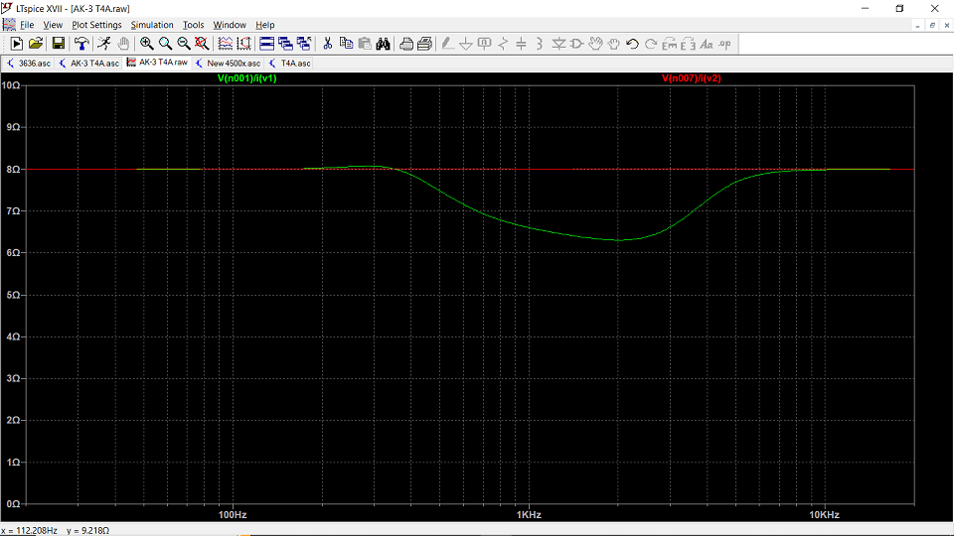
Task: Click the LTspice document system menu icon
Action: click(x=9, y=25)
